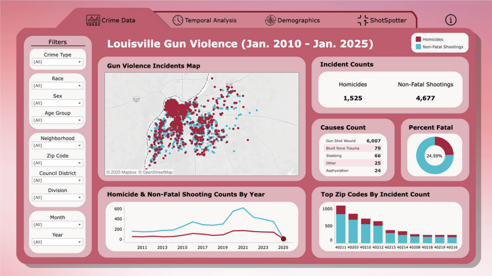
Task: Open the Month filter dropdown
Action: 58,225
